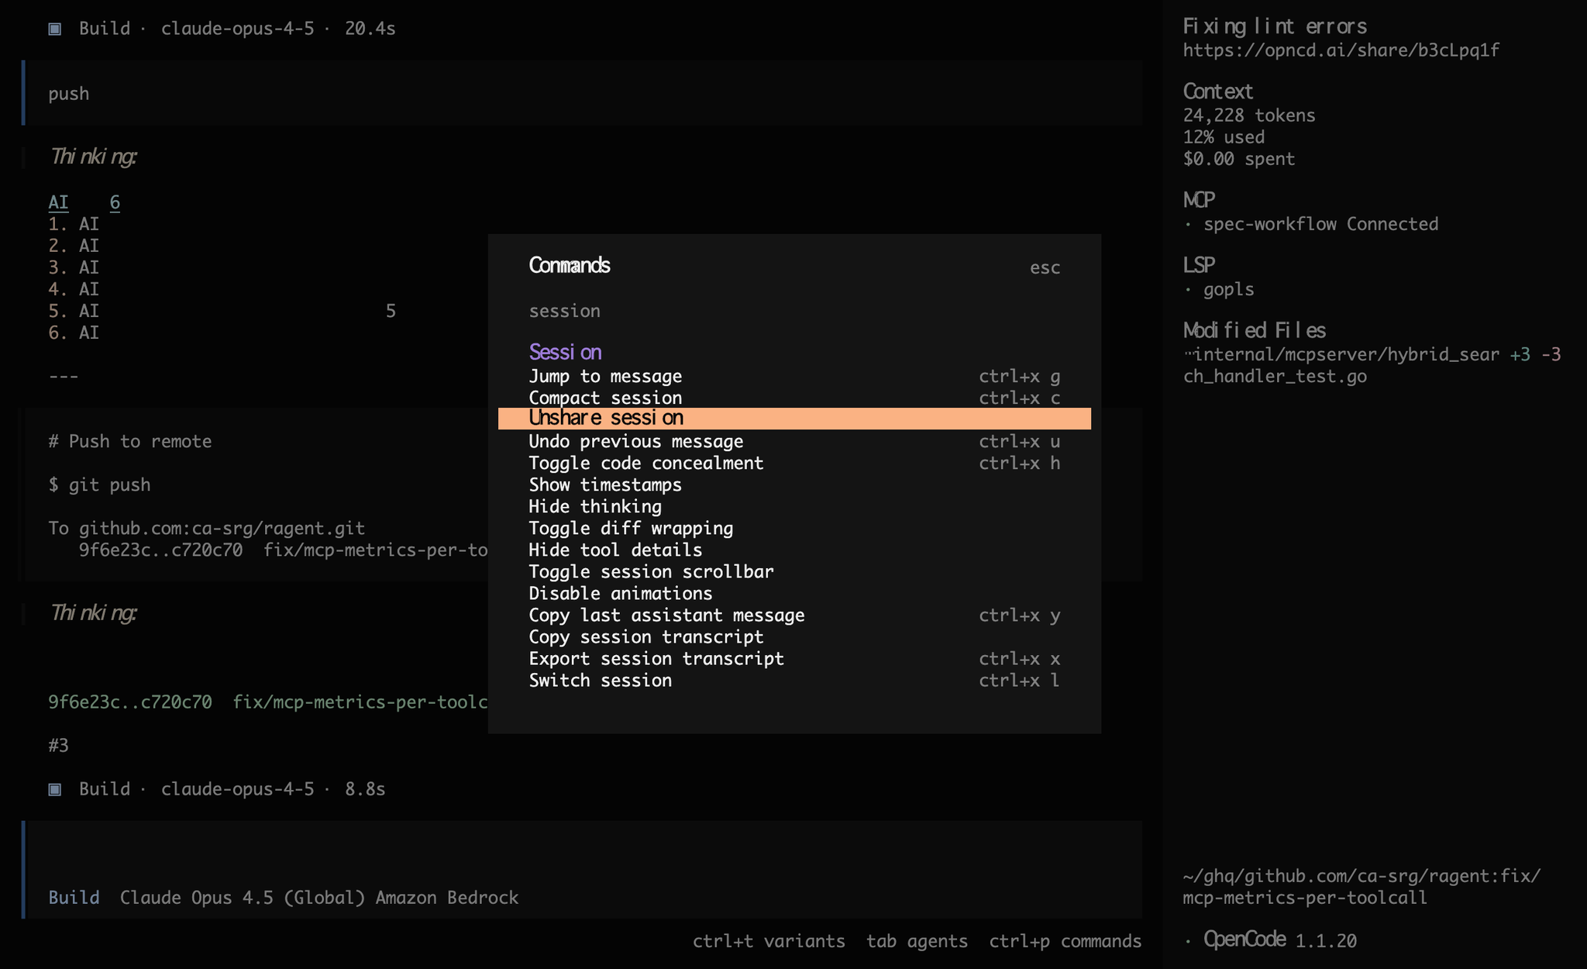Select Compact session entry
This screenshot has width=1587, height=969.
point(605,398)
